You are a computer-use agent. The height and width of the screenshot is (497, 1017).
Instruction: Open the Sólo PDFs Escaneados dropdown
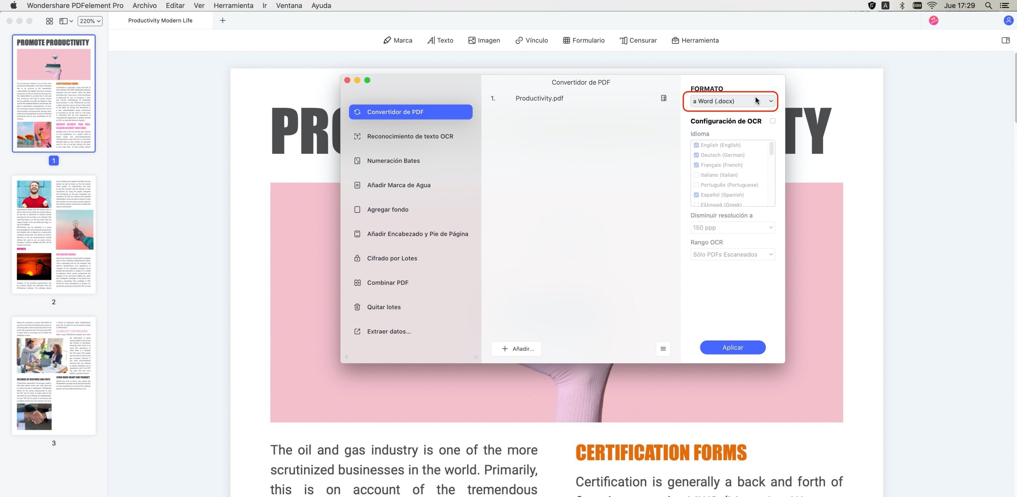732,254
